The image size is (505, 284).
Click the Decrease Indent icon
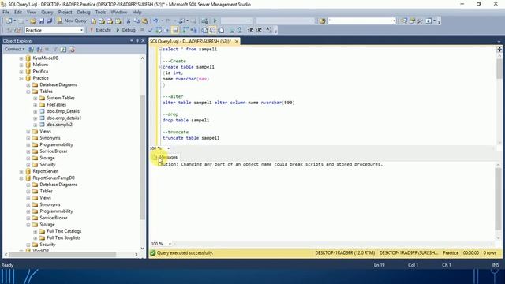click(x=250, y=30)
